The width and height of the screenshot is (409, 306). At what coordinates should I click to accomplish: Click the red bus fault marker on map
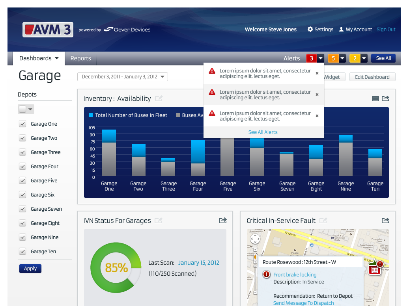[x=375, y=269]
